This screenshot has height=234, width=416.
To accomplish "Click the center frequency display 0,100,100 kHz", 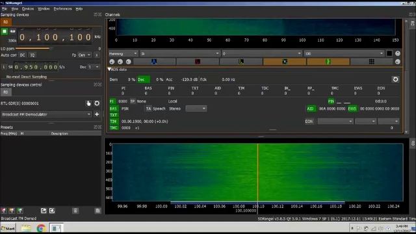I will (55, 37).
